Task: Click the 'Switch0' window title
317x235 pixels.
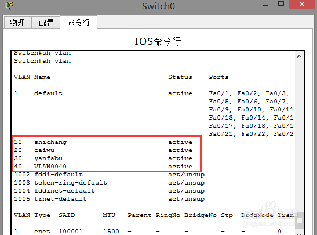Action: point(158,6)
